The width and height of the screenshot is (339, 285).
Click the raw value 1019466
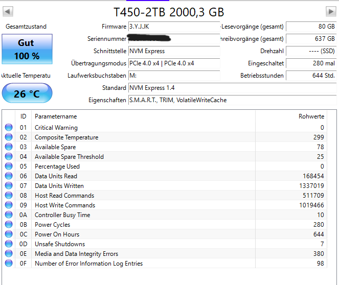tap(311, 205)
